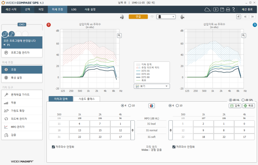Screen dimensions: 258x165
Task: Click left ear all-bands gain stepper
Action: pos(171,130)
